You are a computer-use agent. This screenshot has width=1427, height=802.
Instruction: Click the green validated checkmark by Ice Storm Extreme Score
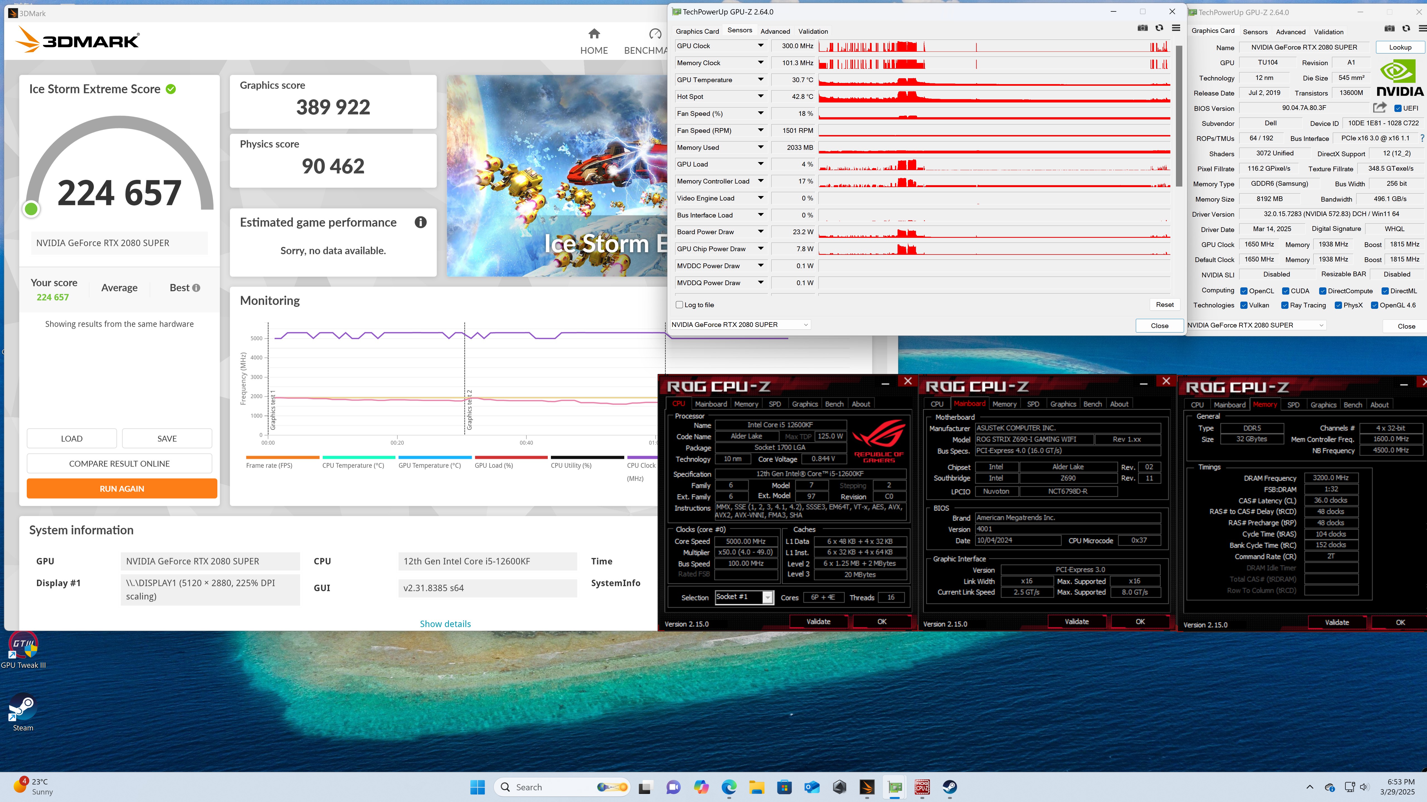tap(171, 89)
